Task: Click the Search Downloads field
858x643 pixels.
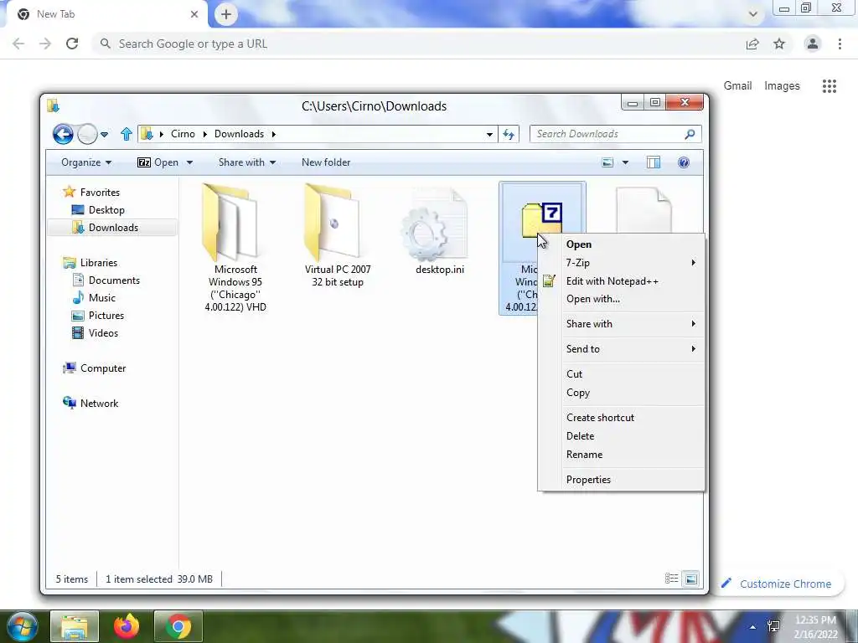Action: [607, 134]
